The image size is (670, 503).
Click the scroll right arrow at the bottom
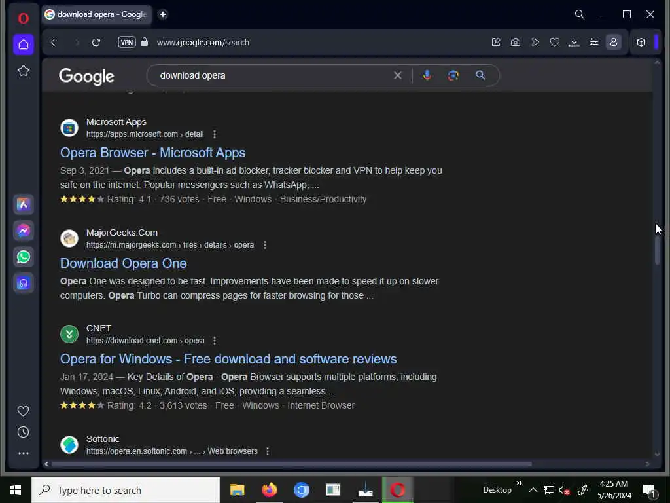pyautogui.click(x=647, y=464)
